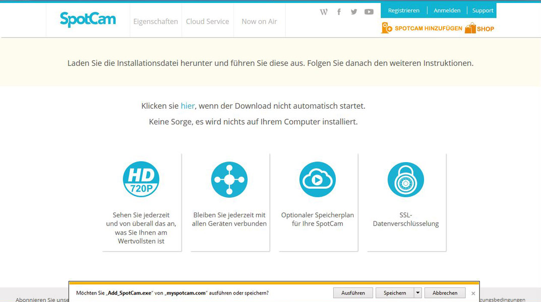Open the Cloud Service menu
Viewport: 541px width, 302px height.
click(207, 21)
